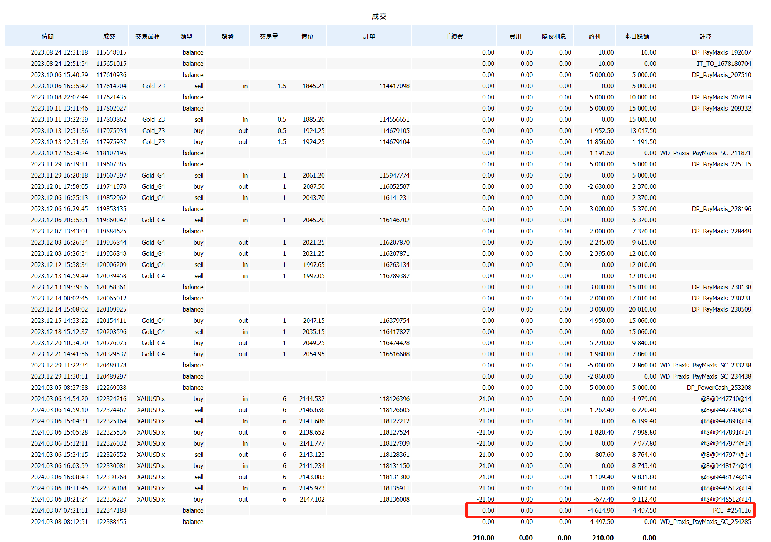771x542 pixels.
Task: Click the 手續費 column header
Action: [454, 36]
